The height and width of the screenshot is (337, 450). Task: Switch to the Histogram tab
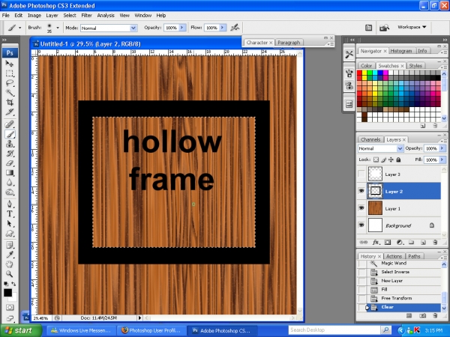(x=401, y=51)
